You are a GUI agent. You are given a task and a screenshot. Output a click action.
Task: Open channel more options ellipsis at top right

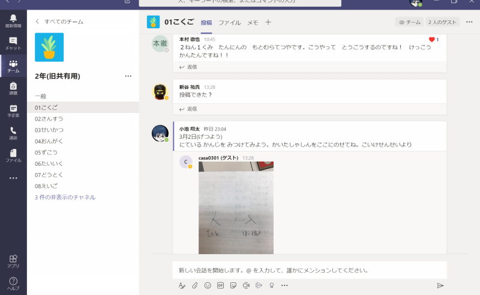[x=469, y=22]
